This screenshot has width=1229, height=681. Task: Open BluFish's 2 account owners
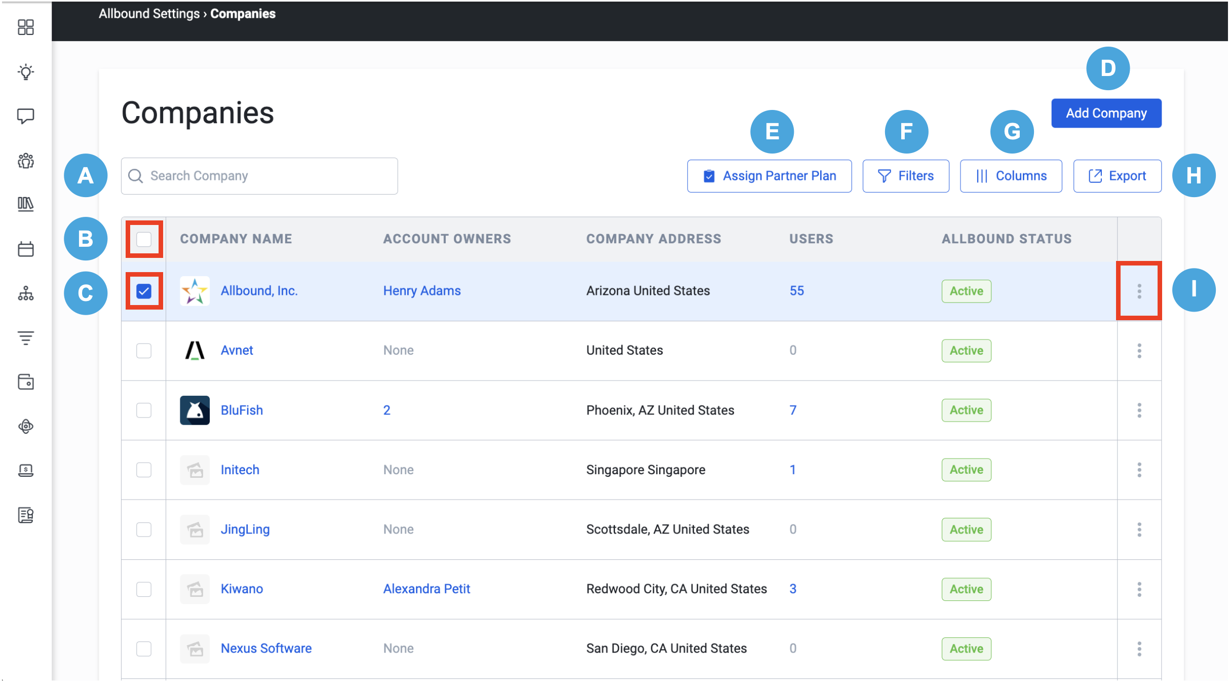tap(387, 410)
